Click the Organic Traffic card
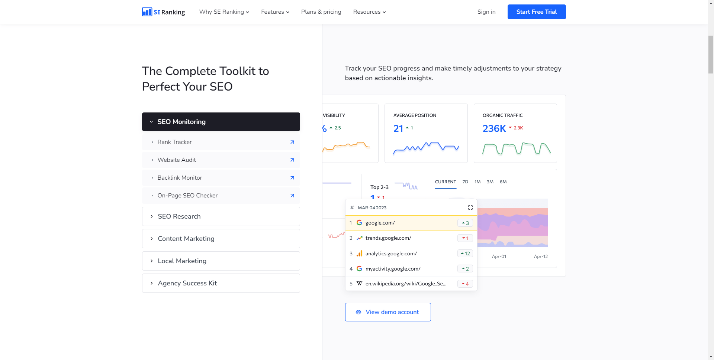Viewport: 714px width, 360px height. click(515, 133)
